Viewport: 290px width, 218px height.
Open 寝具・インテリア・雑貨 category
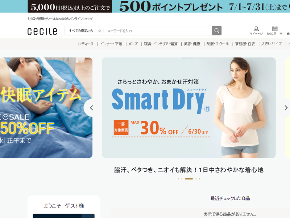tap(161, 44)
